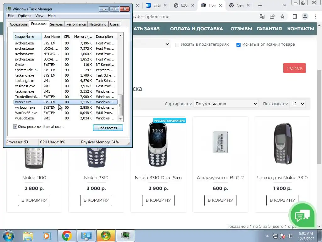This screenshot has height=242, width=322.
Task: Open Chrome profile avatar
Action: click(x=305, y=16)
